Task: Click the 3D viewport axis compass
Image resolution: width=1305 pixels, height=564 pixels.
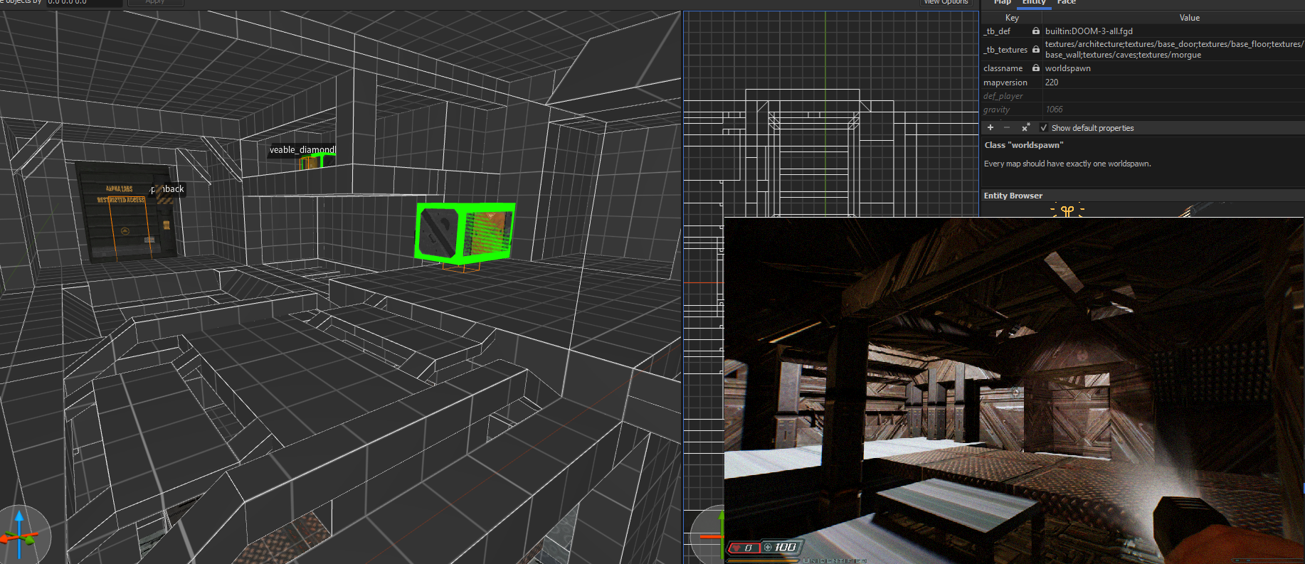Action: point(20,535)
